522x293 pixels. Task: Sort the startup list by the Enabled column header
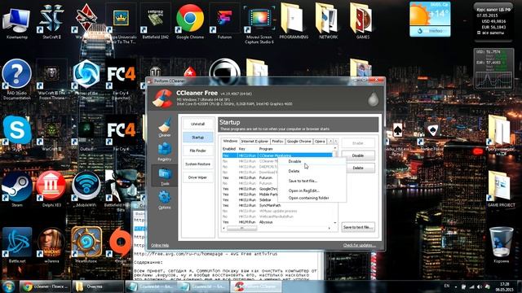click(x=229, y=149)
